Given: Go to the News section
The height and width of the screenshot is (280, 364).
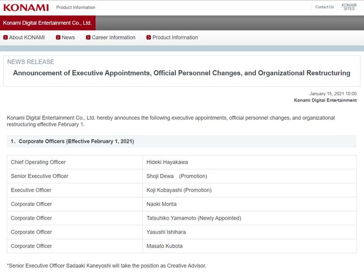Looking at the screenshot, I should (68, 38).
